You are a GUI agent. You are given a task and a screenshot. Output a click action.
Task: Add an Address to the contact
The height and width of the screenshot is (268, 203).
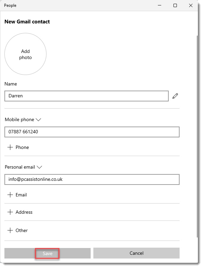coord(20,212)
